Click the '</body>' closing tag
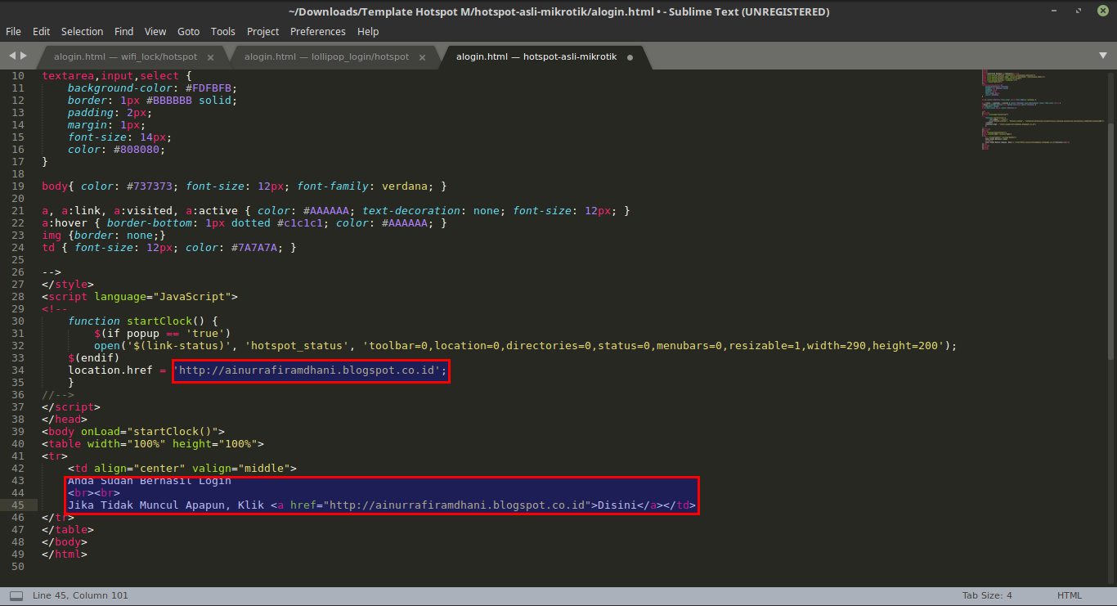The image size is (1117, 606). click(65, 542)
